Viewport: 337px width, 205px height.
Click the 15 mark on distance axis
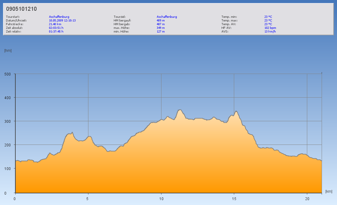pyautogui.click(x=234, y=199)
